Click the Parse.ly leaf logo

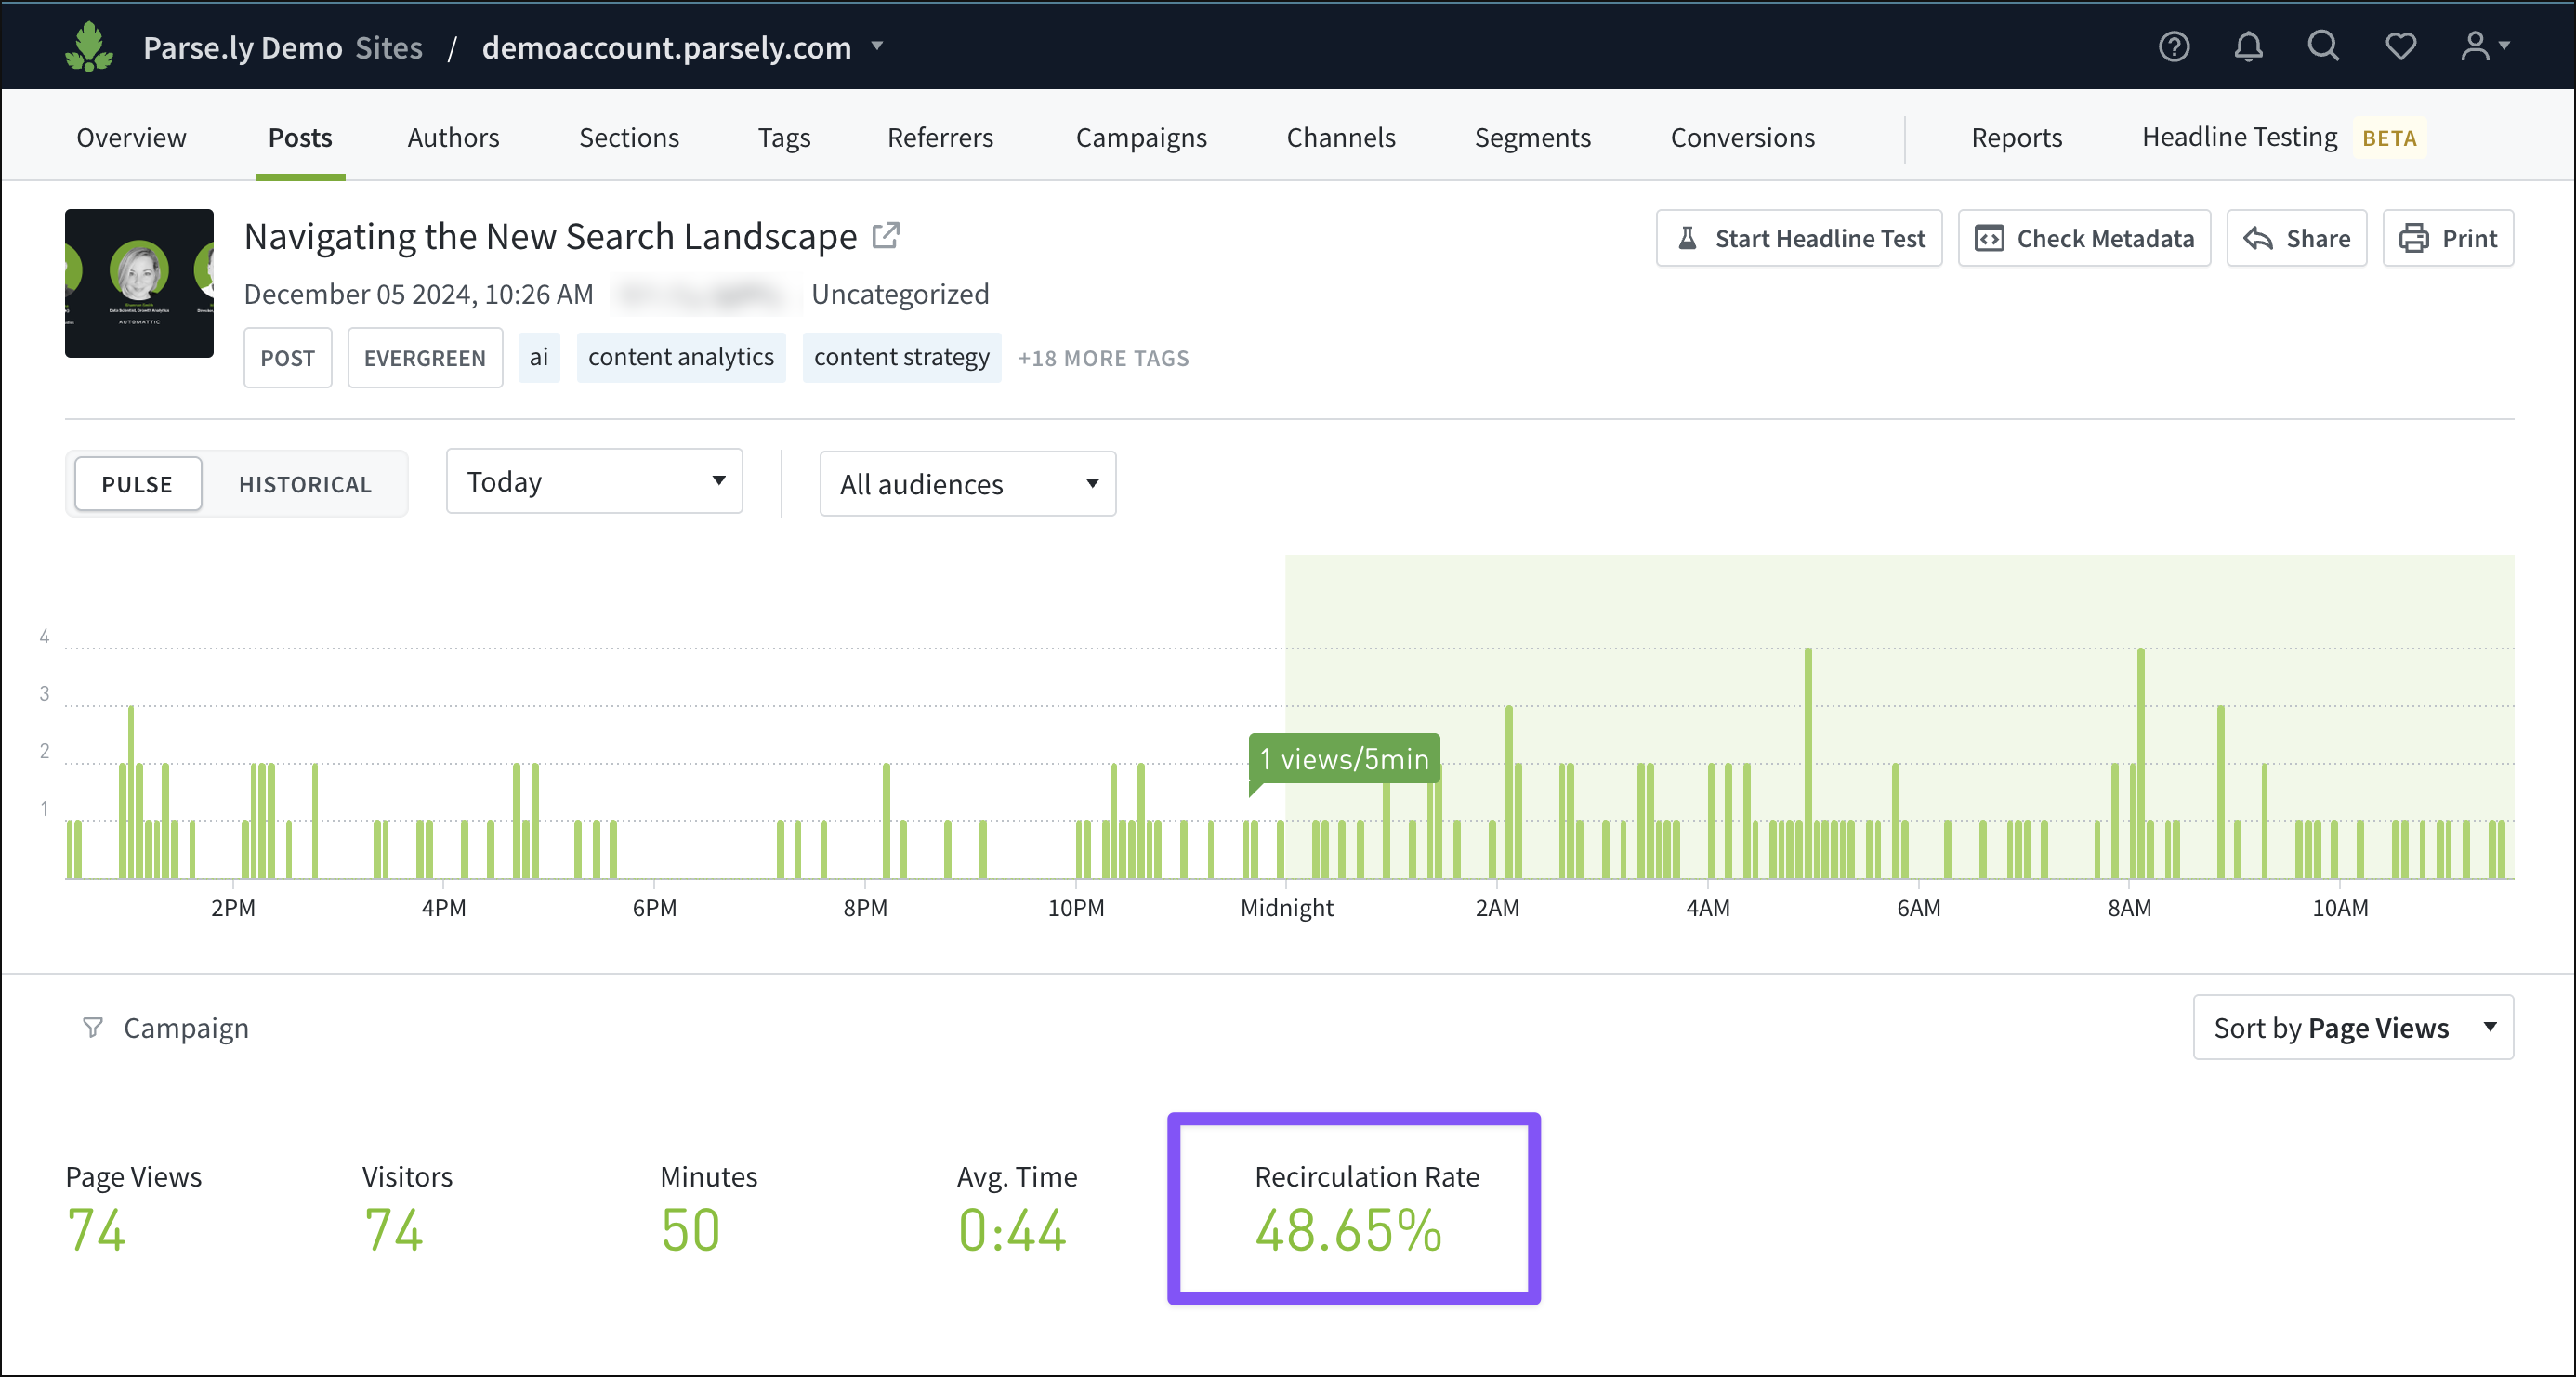[x=89, y=47]
